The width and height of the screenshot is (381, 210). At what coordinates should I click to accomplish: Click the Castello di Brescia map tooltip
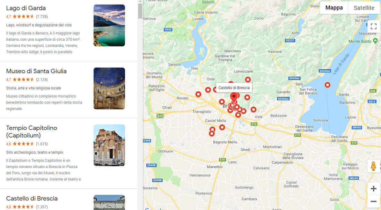coord(234,88)
